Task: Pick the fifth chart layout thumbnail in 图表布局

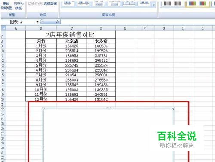Action: (129, 4)
